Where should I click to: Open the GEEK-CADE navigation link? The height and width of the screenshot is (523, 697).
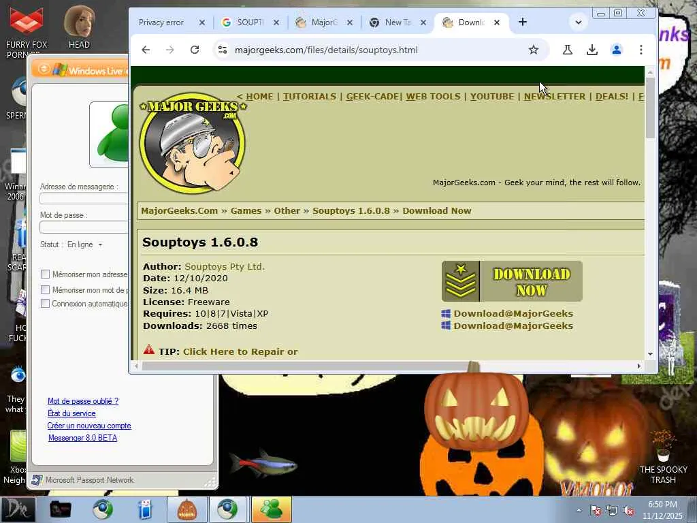pyautogui.click(x=372, y=97)
